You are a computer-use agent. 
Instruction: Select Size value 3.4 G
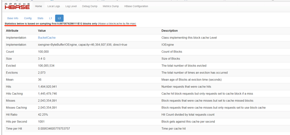pos(42,59)
